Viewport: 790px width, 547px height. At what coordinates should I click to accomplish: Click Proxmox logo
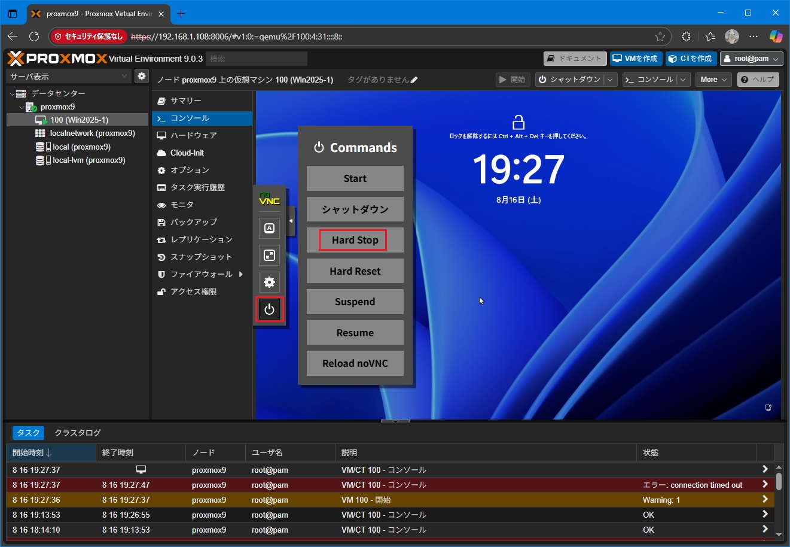57,58
